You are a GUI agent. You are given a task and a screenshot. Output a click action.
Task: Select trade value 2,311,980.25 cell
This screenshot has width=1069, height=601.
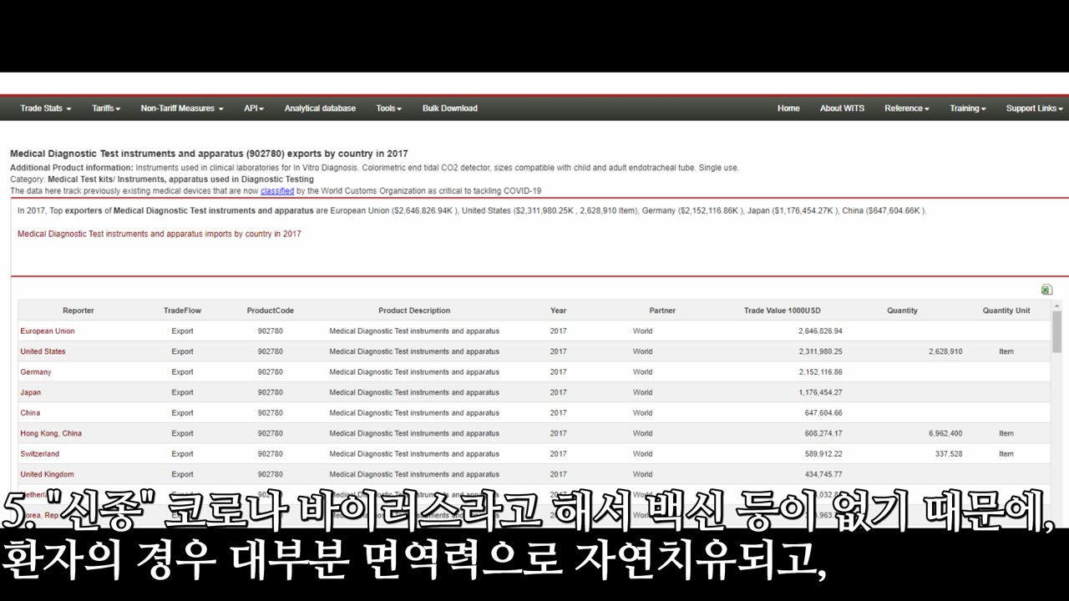click(x=820, y=351)
